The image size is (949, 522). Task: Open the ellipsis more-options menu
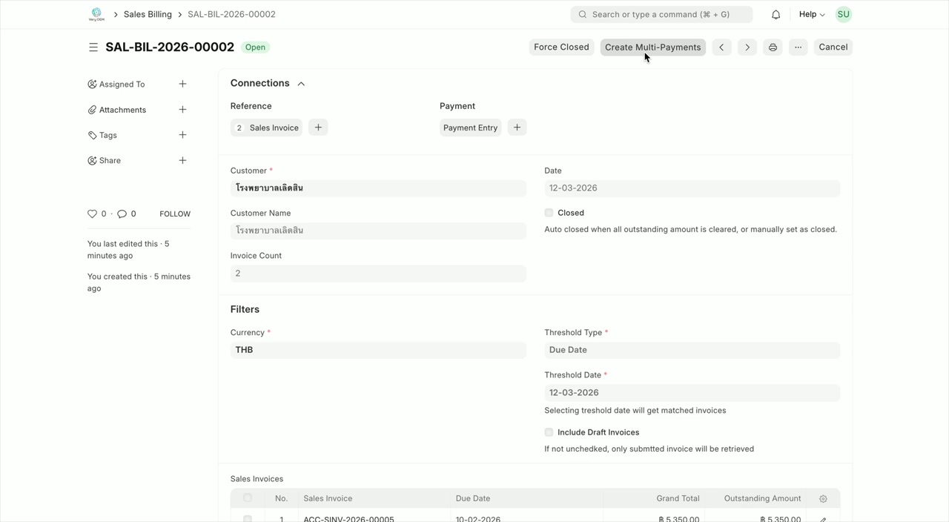click(x=798, y=47)
